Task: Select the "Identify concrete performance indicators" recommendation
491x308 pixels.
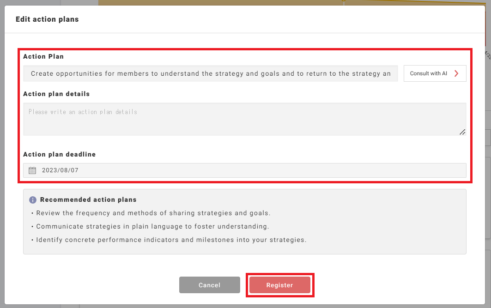Action: pos(171,240)
